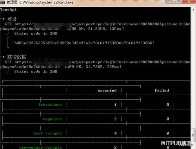196x149 pixels.
Task: Click executed value 1 for iterations
Action: pyautogui.click(x=115, y=105)
